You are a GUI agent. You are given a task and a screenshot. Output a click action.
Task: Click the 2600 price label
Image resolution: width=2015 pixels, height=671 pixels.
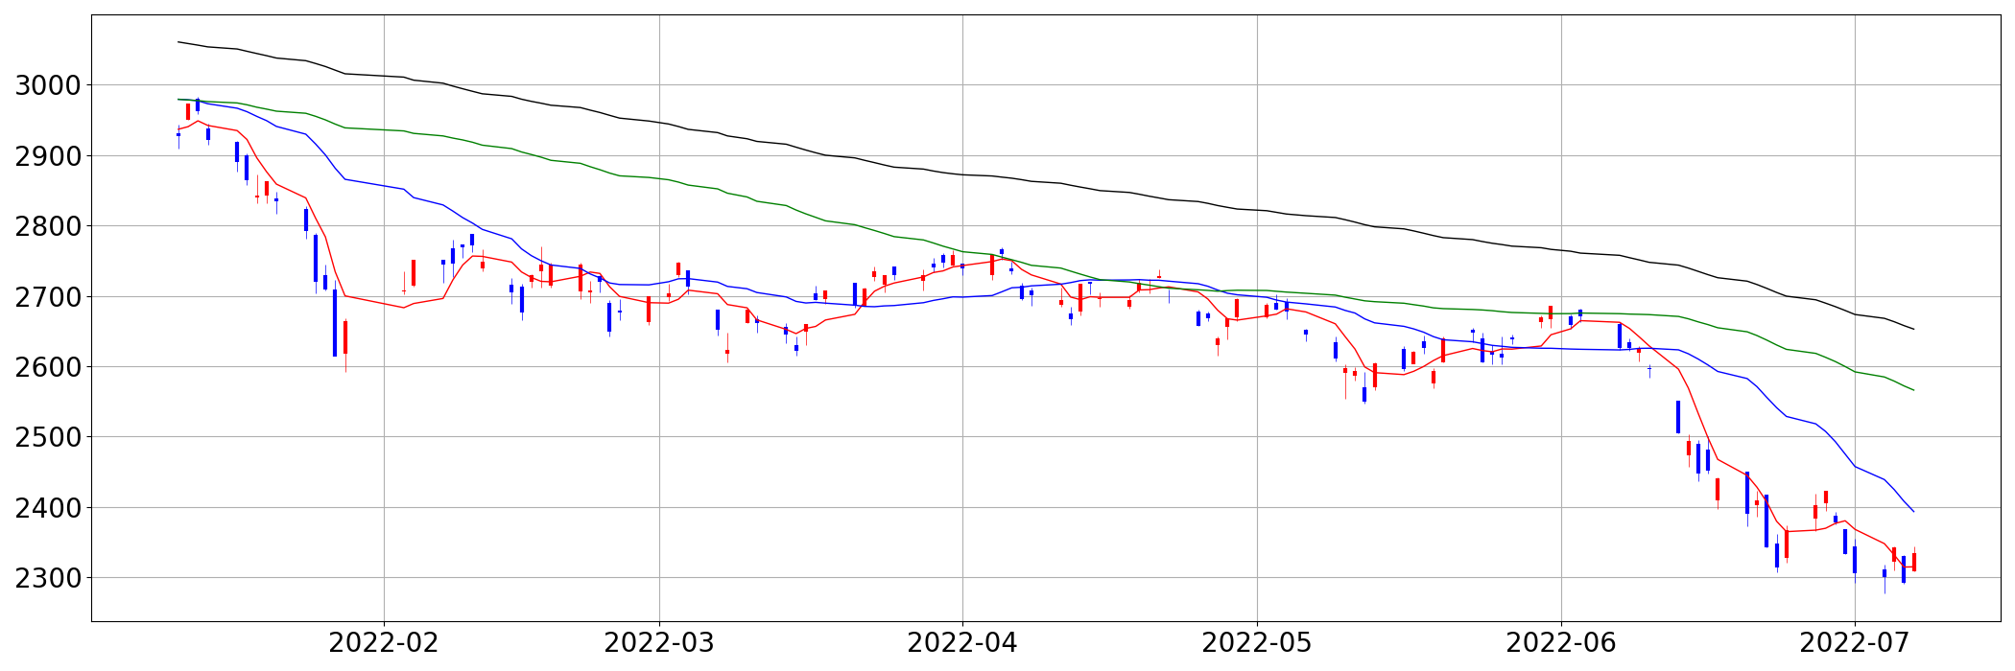click(48, 367)
